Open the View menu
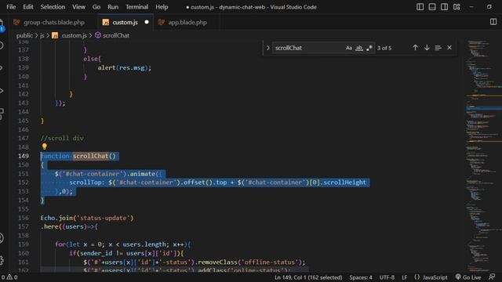Image resolution: width=502 pixels, height=282 pixels. click(x=78, y=7)
